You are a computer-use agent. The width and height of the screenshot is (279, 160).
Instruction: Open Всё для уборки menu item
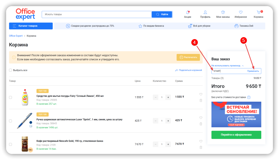pyautogui.click(x=199, y=26)
